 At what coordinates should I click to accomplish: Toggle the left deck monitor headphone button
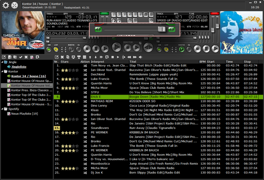pyautogui.click(x=71, y=49)
